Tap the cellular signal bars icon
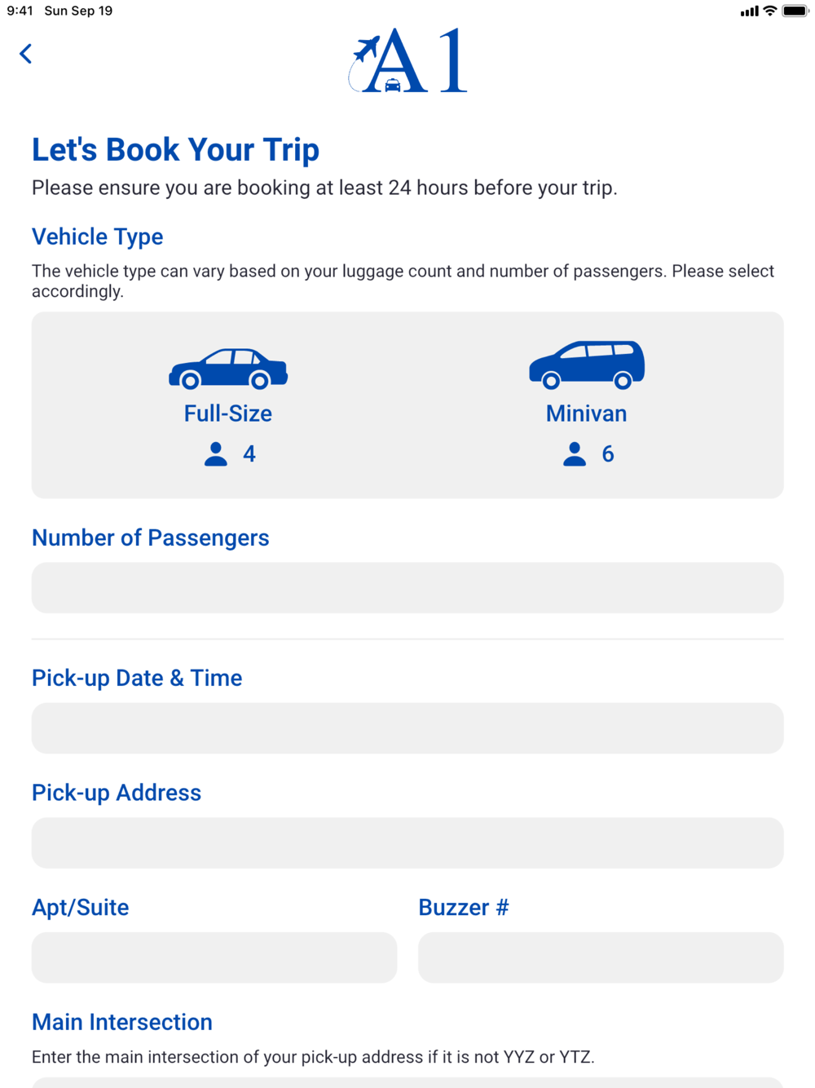This screenshot has height=1088, width=815. (x=749, y=11)
